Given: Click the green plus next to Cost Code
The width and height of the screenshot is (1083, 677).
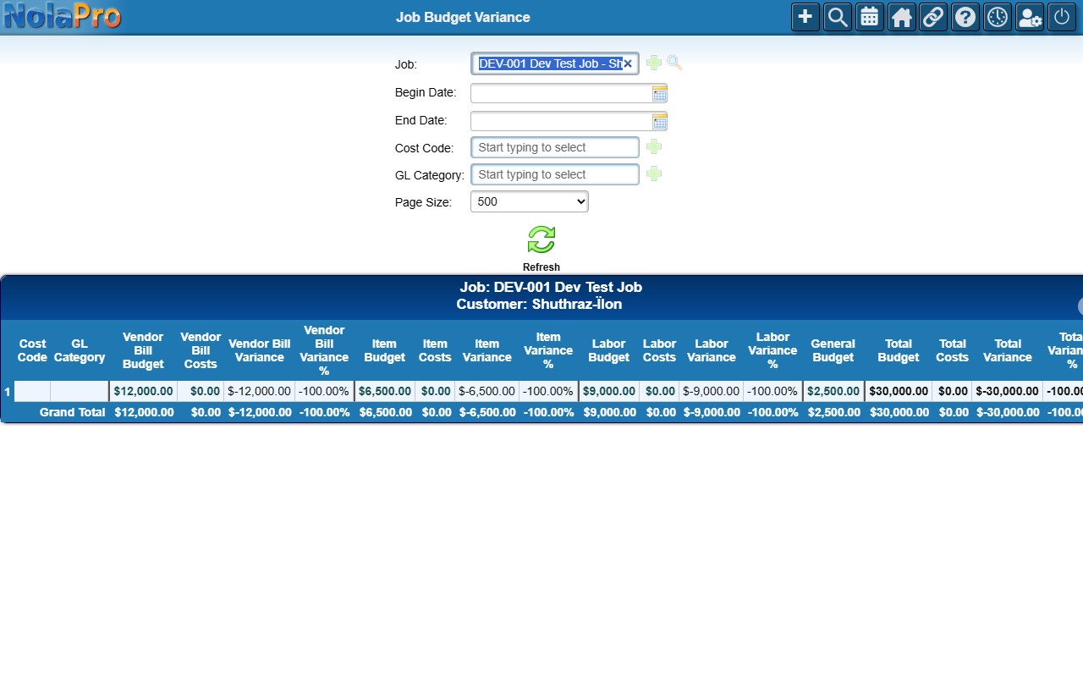Looking at the screenshot, I should coord(654,146).
